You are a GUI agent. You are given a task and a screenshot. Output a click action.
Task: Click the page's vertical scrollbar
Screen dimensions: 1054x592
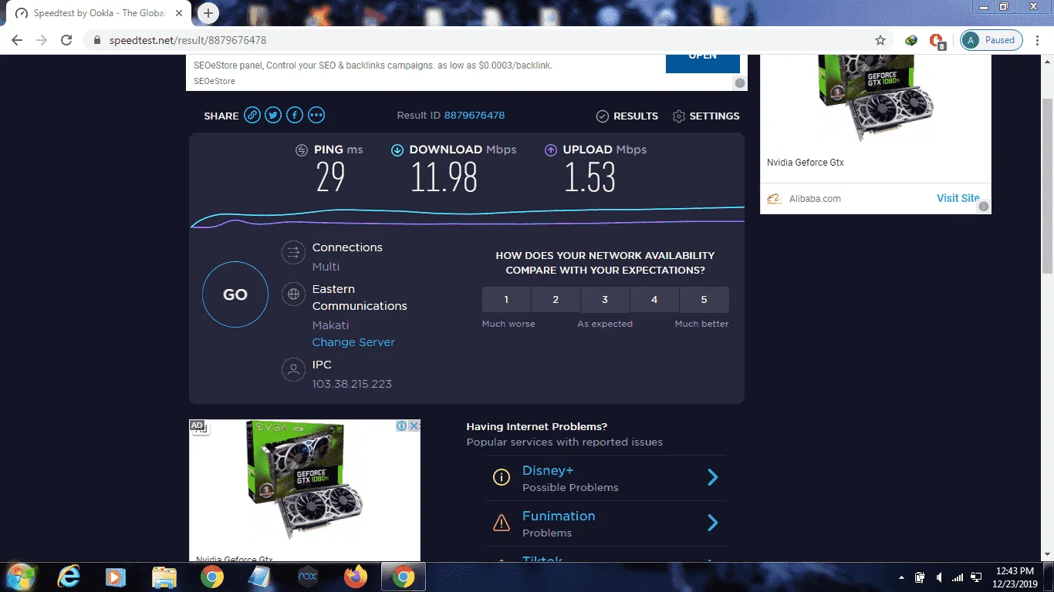coord(1047,185)
